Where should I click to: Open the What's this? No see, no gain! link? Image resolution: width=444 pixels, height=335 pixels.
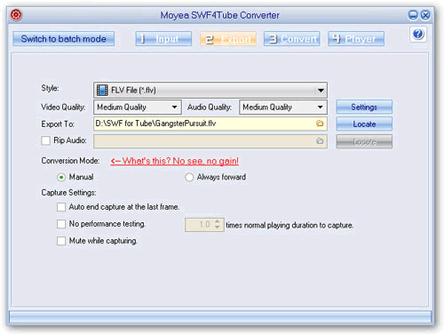(175, 161)
